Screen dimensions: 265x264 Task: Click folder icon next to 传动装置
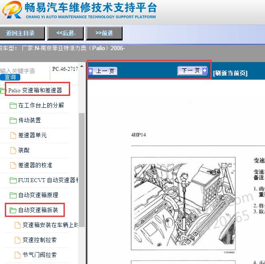click(x=13, y=121)
